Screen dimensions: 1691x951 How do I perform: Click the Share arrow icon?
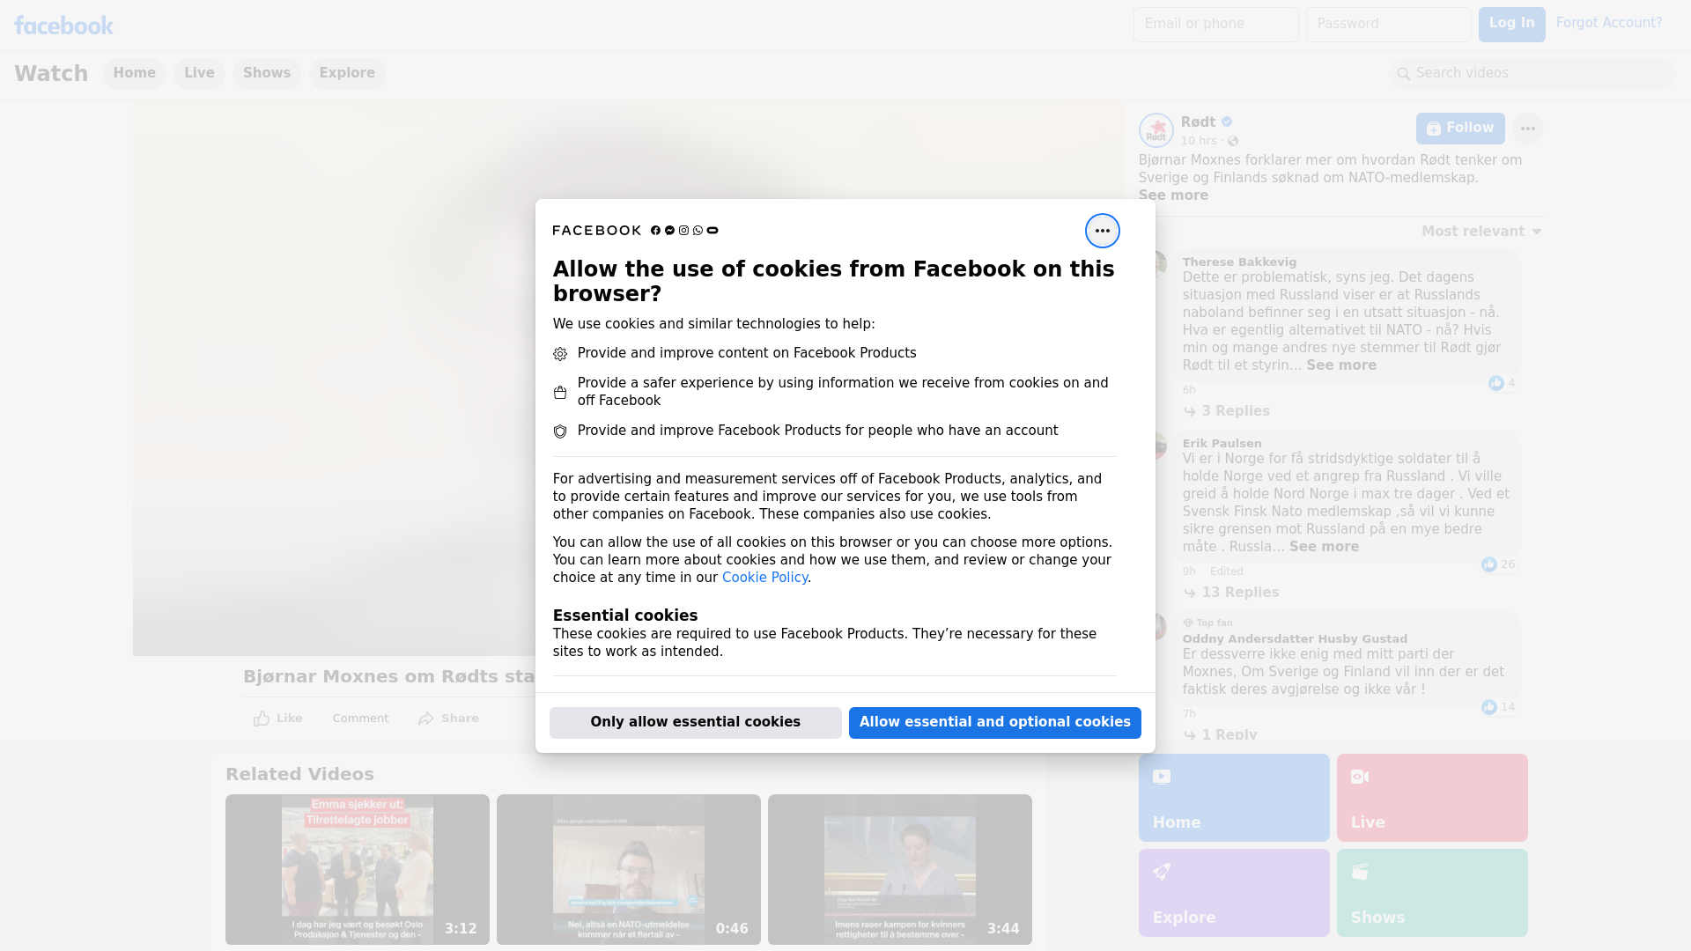click(x=426, y=719)
